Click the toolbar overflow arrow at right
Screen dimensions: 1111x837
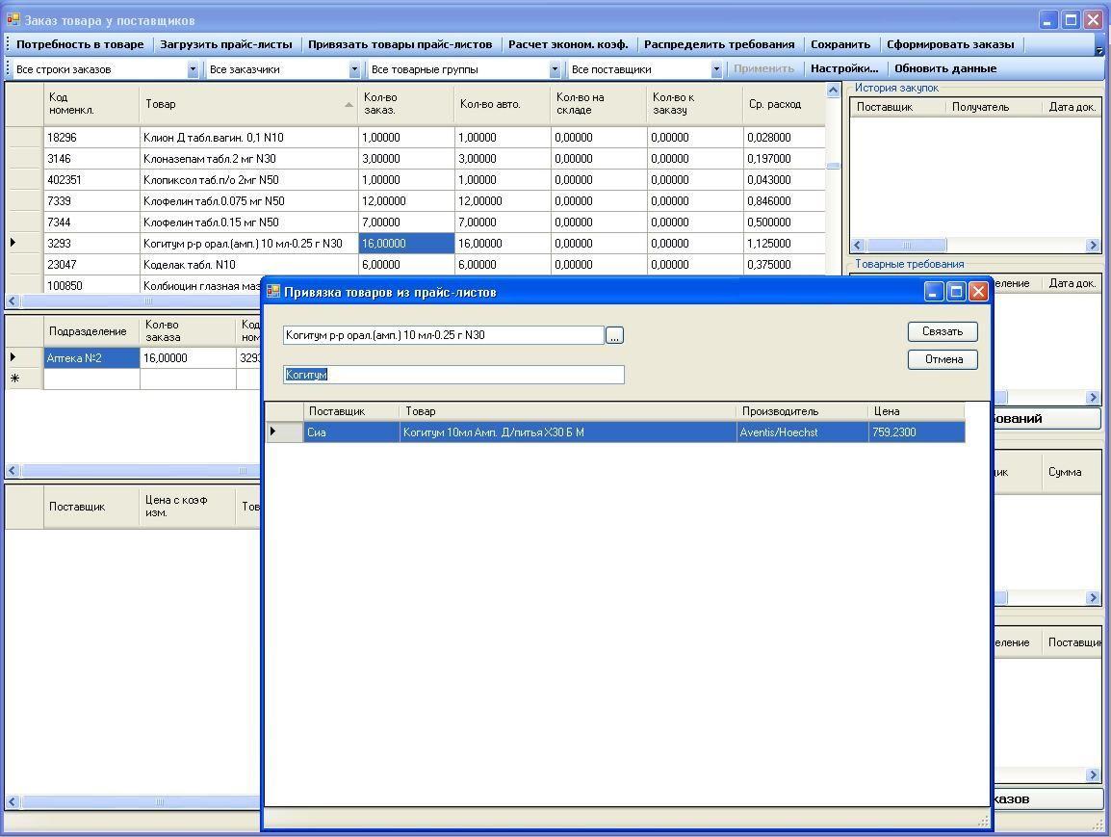click(1099, 50)
